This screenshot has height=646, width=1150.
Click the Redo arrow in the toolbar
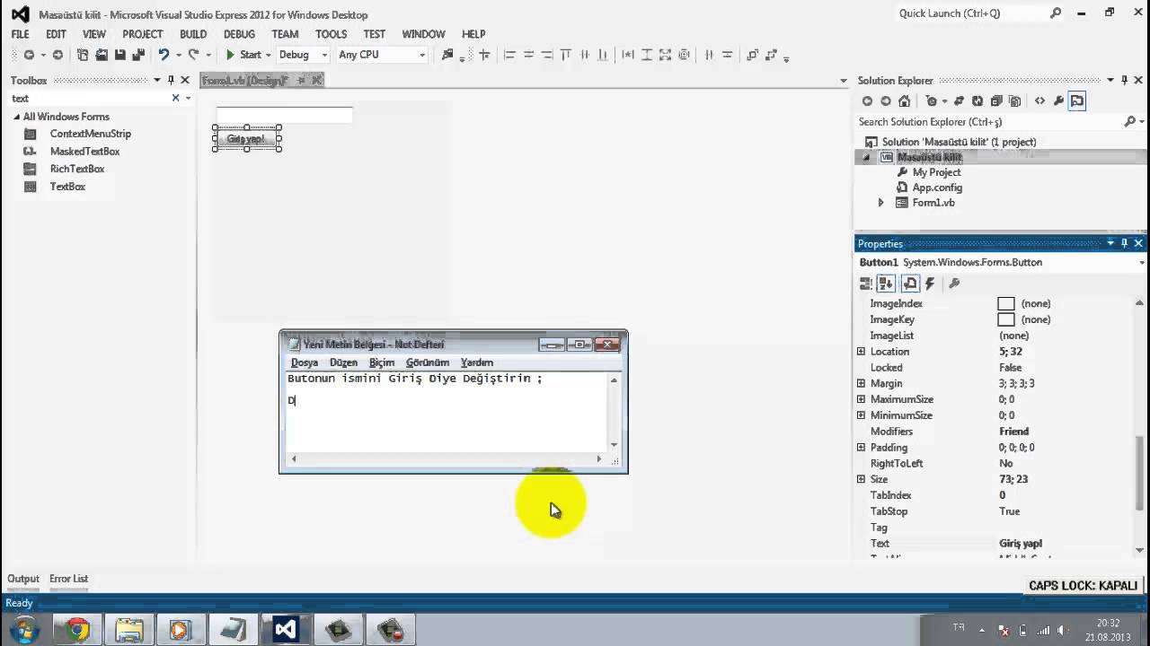[x=193, y=55]
